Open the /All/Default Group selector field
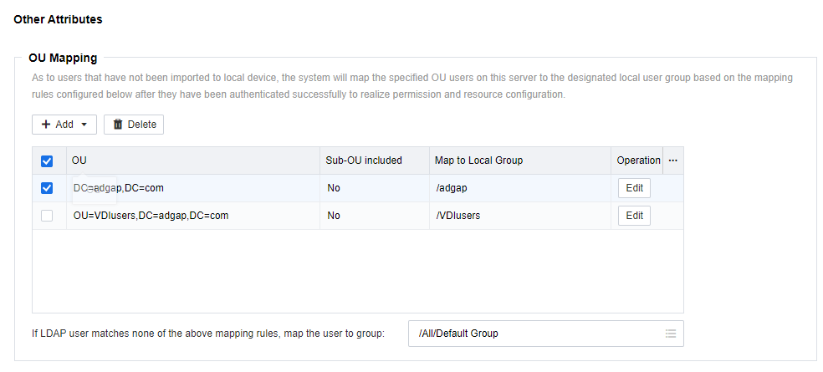This screenshot has width=823, height=372. [535, 334]
